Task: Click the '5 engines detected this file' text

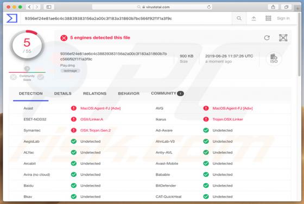Action: [x=100, y=37]
